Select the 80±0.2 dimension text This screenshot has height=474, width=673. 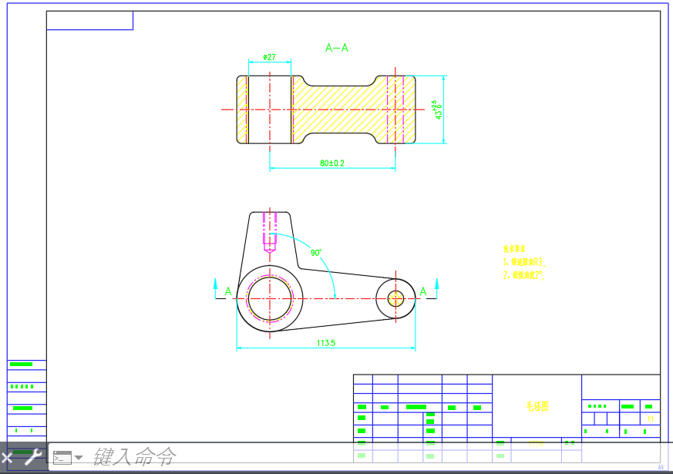point(331,163)
